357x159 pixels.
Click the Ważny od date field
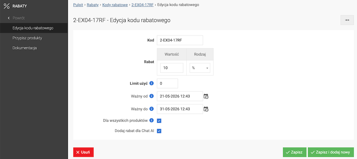point(180,96)
